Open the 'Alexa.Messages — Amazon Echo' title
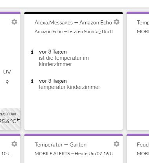 point(74,22)
